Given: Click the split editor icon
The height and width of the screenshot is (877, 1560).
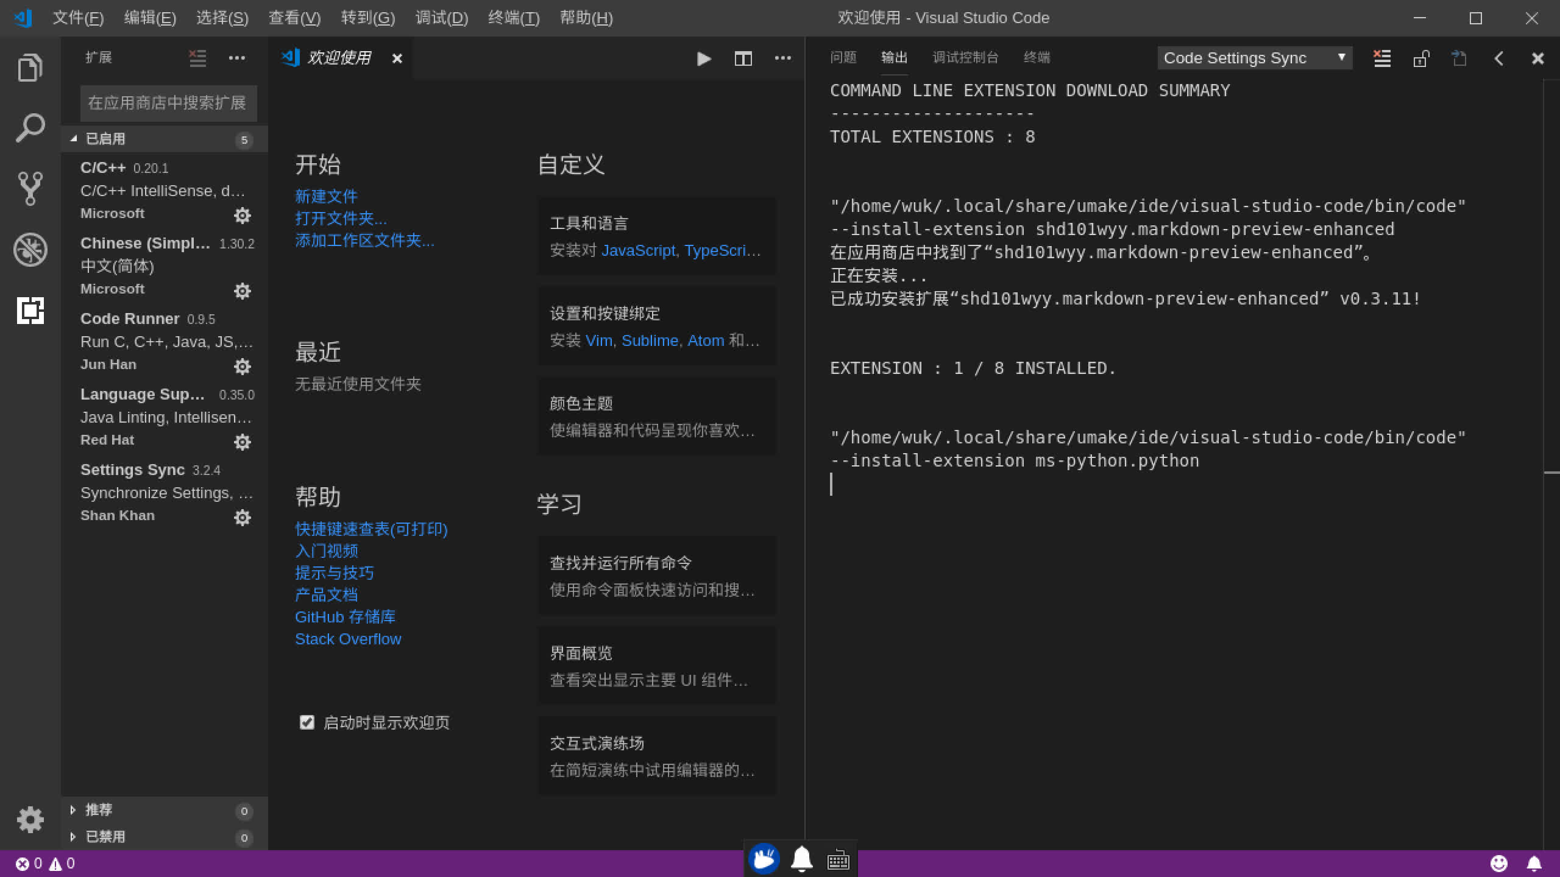Looking at the screenshot, I should click(x=743, y=58).
